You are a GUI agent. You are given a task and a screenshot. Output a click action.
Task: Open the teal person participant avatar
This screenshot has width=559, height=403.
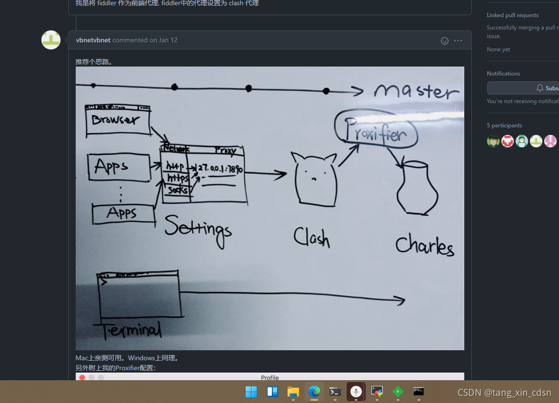(522, 141)
